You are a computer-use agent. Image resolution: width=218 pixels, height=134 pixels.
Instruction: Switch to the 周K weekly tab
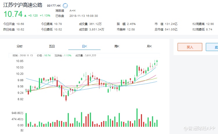[117, 46]
